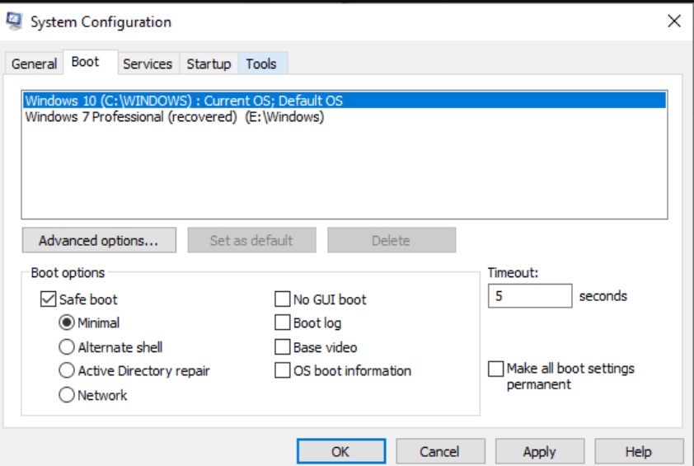Select Windows 7 Professional boot entry
The height and width of the screenshot is (466, 694).
(x=175, y=117)
